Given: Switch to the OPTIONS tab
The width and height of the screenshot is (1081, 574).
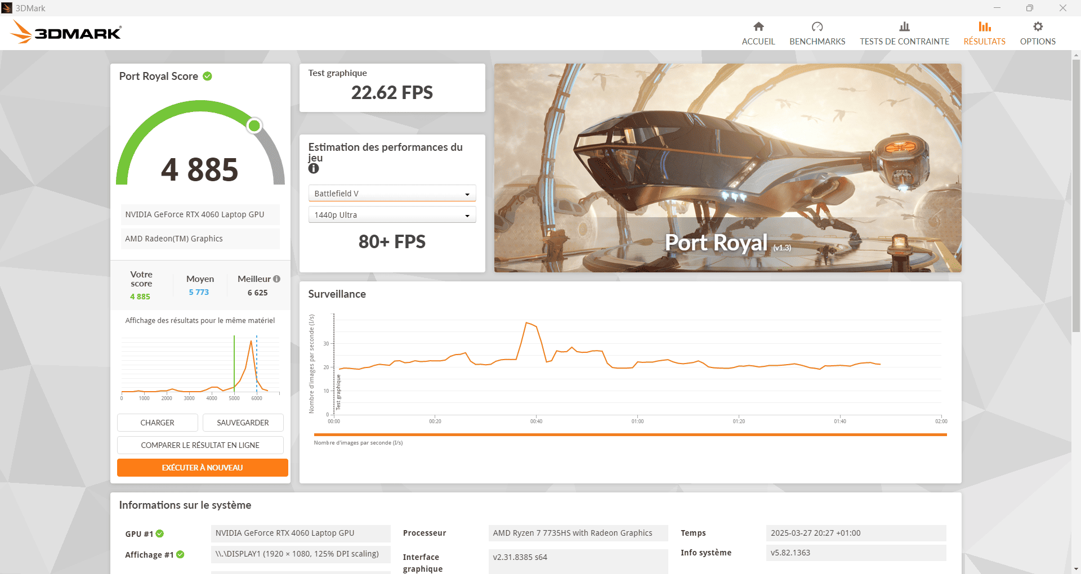Looking at the screenshot, I should point(1038,34).
